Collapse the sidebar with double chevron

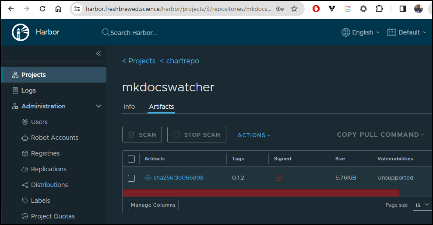pyautogui.click(x=99, y=53)
